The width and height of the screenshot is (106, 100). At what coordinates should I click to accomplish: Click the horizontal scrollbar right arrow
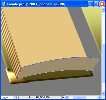pyautogui.click(x=99, y=97)
